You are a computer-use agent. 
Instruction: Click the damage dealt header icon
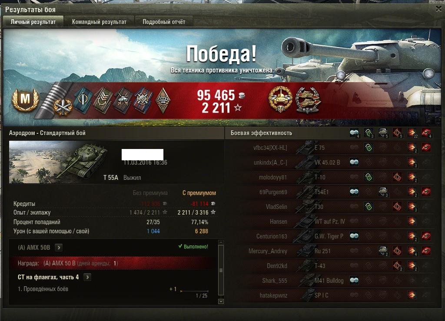[412, 132]
